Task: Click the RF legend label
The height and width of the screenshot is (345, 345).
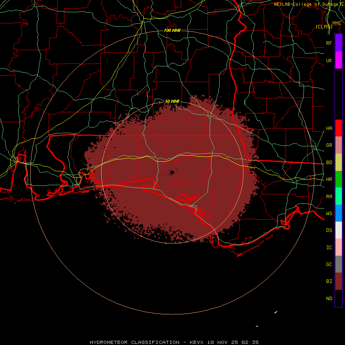Action: coord(329,43)
